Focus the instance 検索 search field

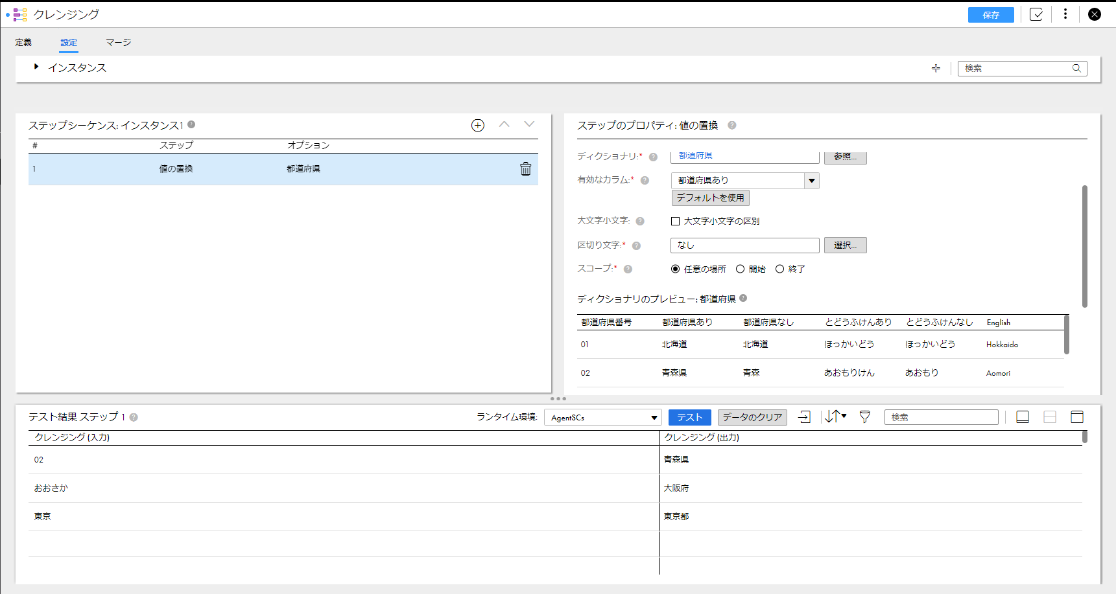tap(1015, 68)
